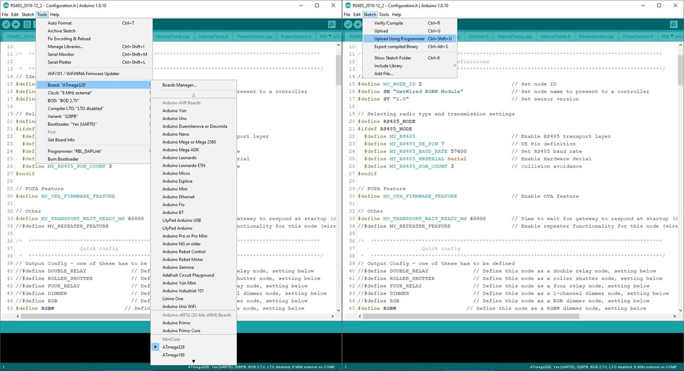Switch to InternalTemp.cpp tab in left window
This screenshot has height=371, width=684.
click(x=173, y=36)
